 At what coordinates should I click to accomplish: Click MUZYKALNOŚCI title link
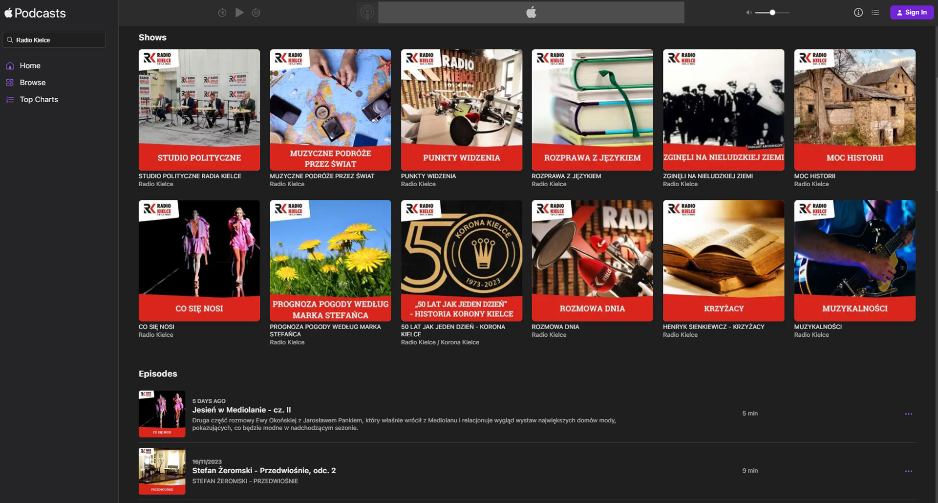coord(818,327)
